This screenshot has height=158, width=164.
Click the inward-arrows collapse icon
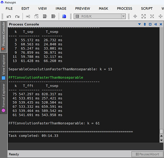pyautogui.click(x=152, y=16)
